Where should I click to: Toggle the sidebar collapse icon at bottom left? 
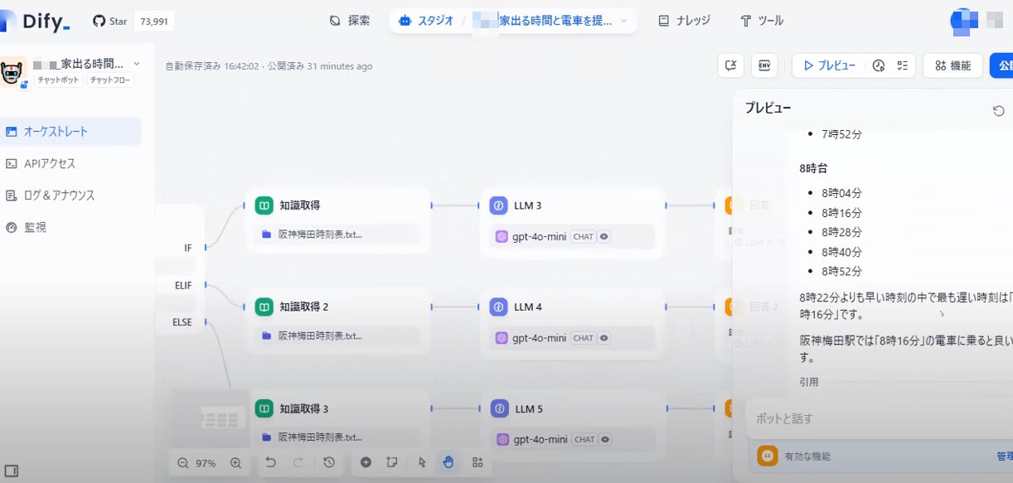tap(12, 471)
